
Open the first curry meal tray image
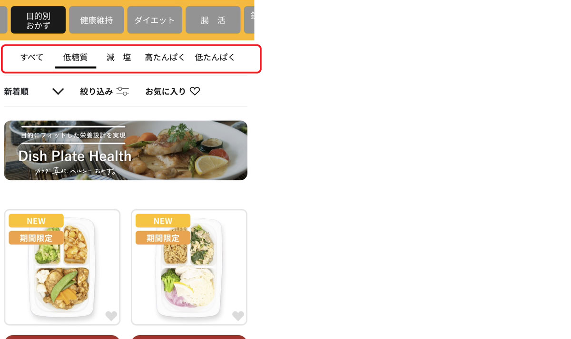(x=62, y=268)
